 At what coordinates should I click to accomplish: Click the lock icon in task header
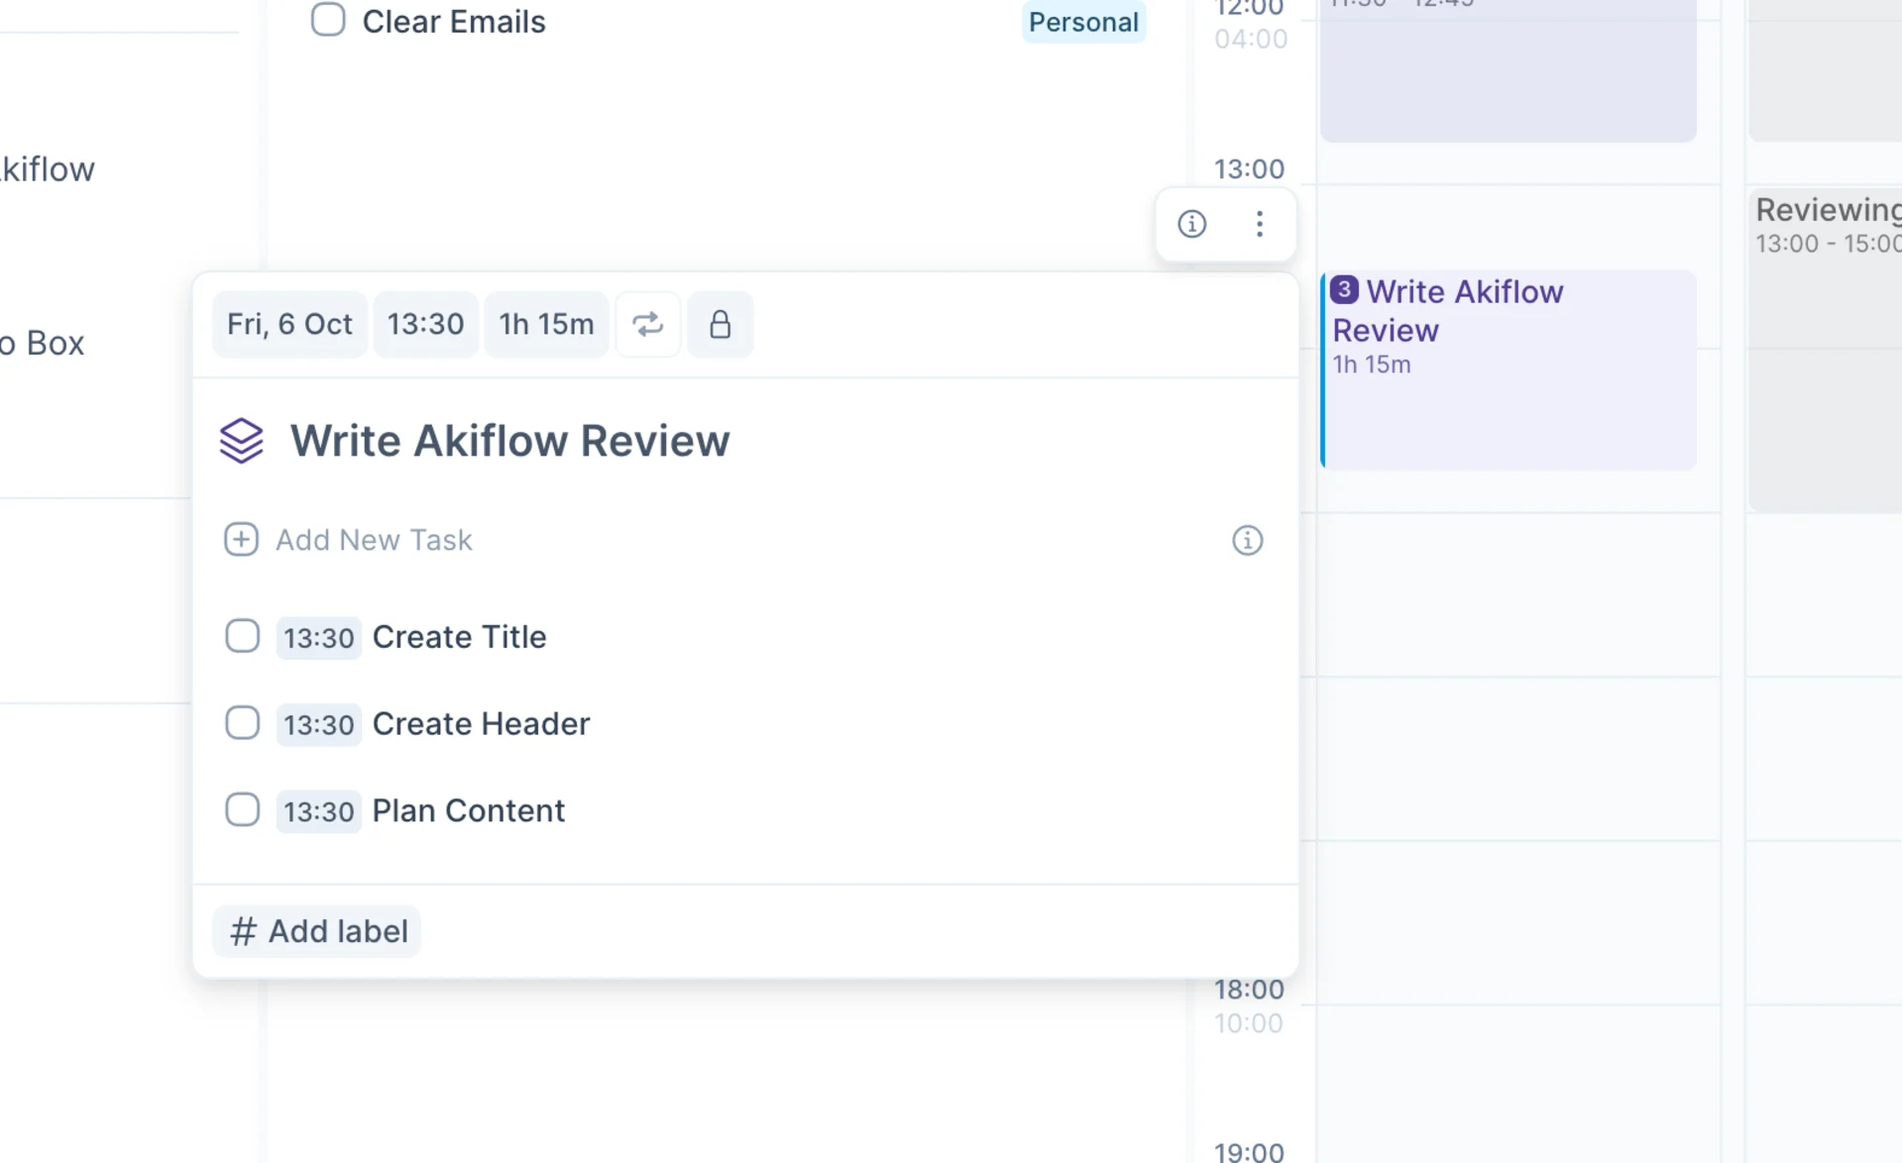720,324
